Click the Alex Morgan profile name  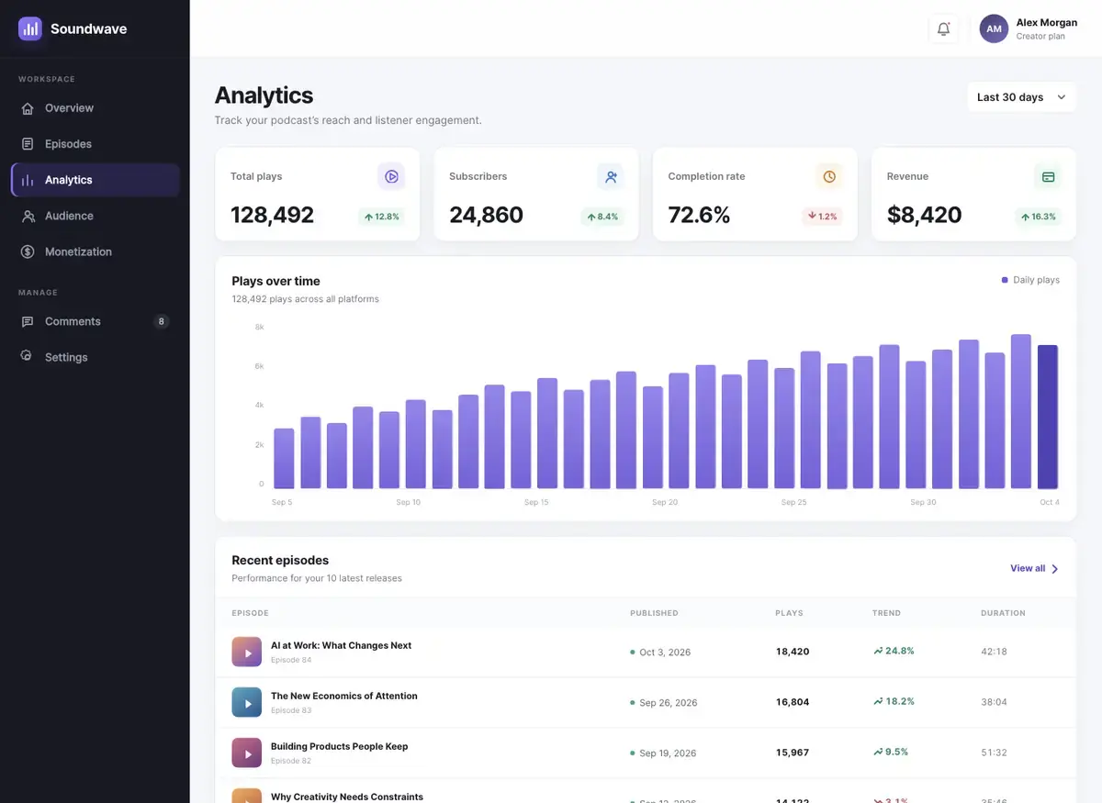[x=1047, y=23]
